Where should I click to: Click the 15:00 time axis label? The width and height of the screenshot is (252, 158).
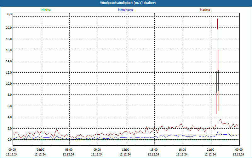point(154,150)
